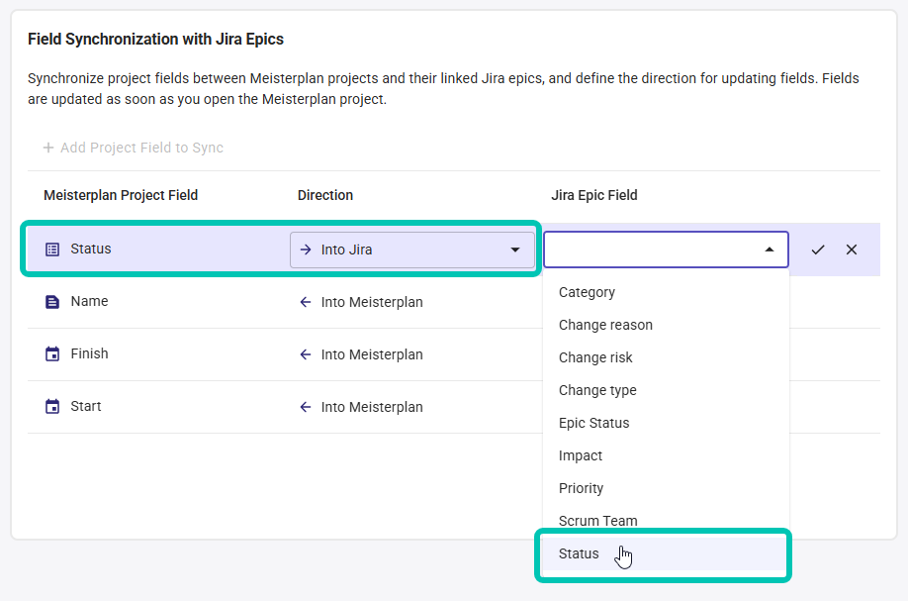The image size is (908, 601).
Task: Select Category from the dropdown list
Action: [666, 292]
